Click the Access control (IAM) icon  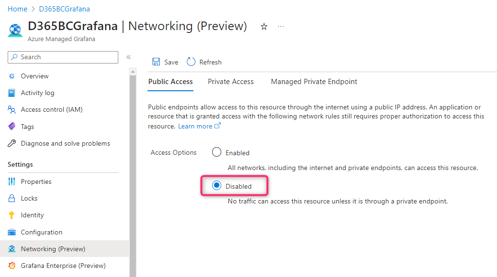[x=12, y=110]
